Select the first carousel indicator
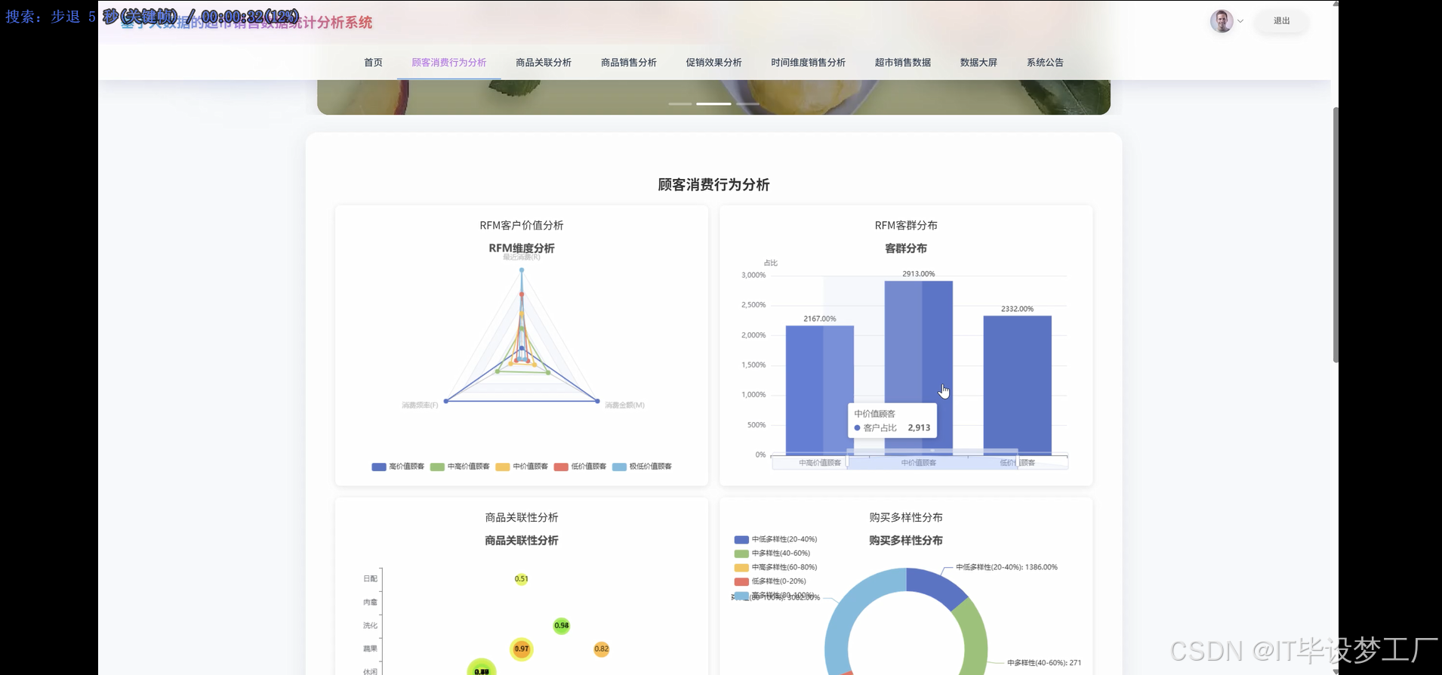 click(x=680, y=103)
